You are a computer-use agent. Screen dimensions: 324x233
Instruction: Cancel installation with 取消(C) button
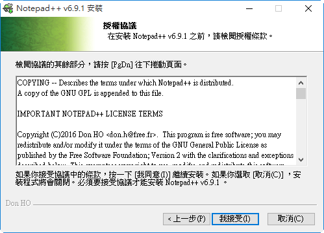pos(291,219)
